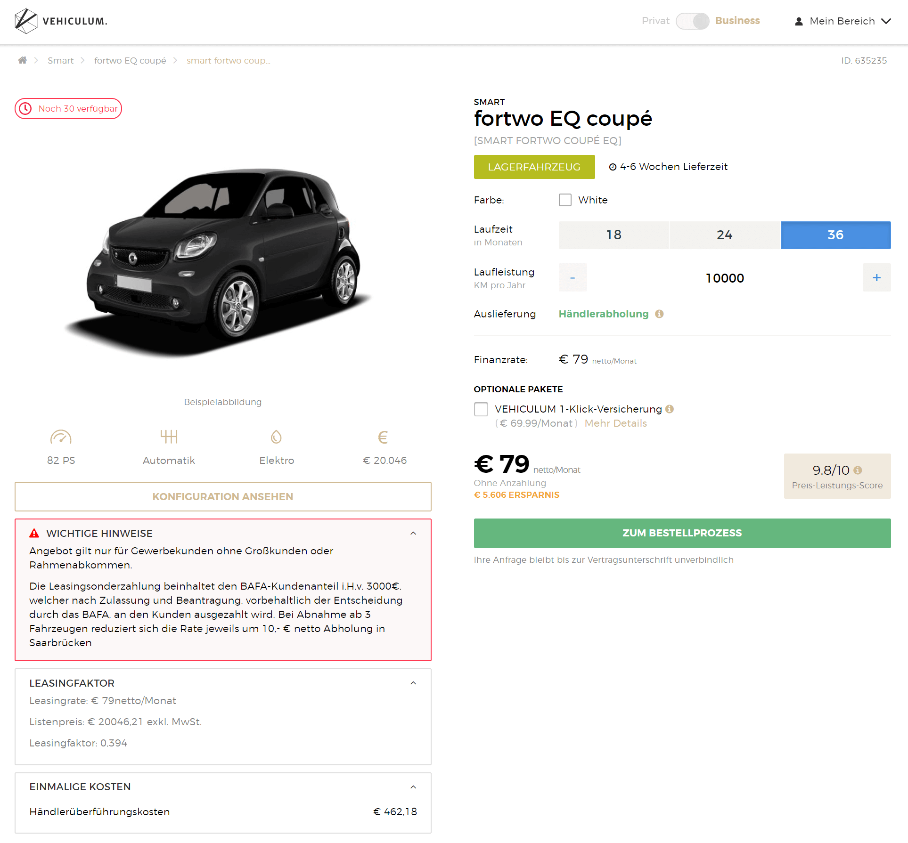Click the smart fortwo coup... breadcrumb
The height and width of the screenshot is (843, 908).
228,60
